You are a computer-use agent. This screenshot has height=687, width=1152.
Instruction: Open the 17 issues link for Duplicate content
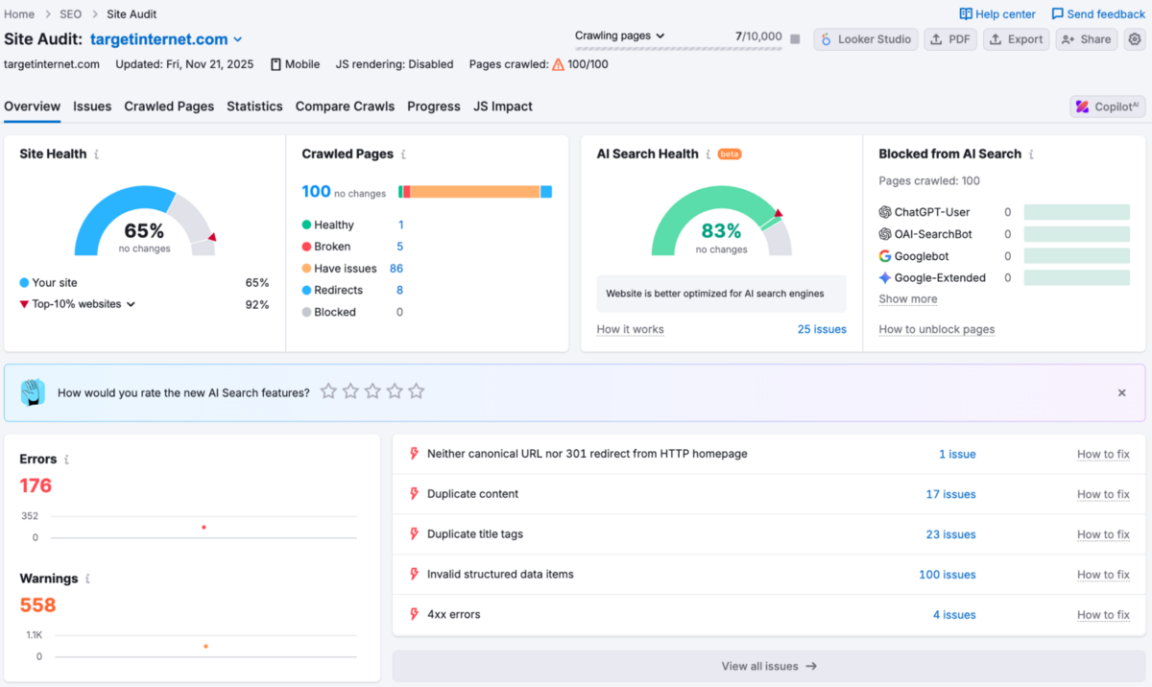pos(950,494)
